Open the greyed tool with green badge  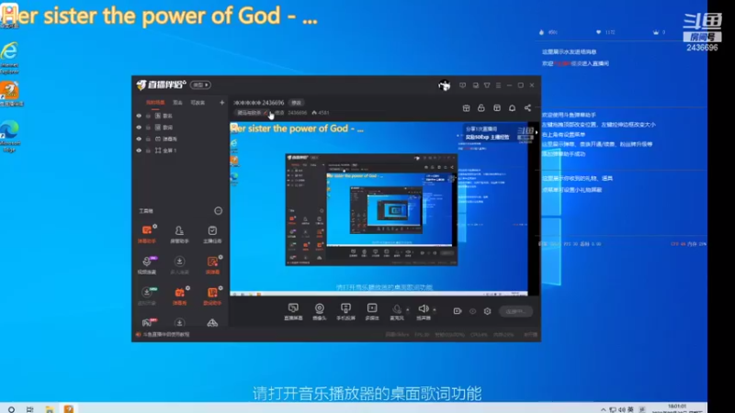point(147,296)
